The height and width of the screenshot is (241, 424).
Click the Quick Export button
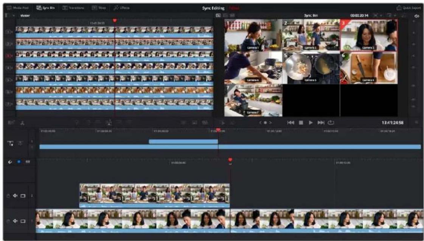coord(408,8)
